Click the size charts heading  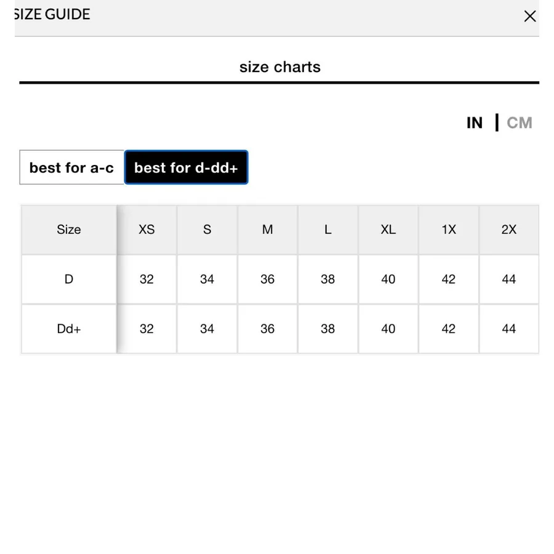280,66
